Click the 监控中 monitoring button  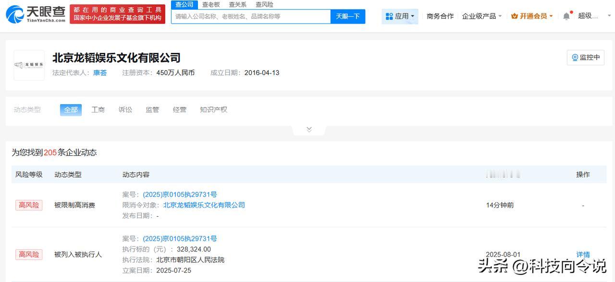pos(585,58)
